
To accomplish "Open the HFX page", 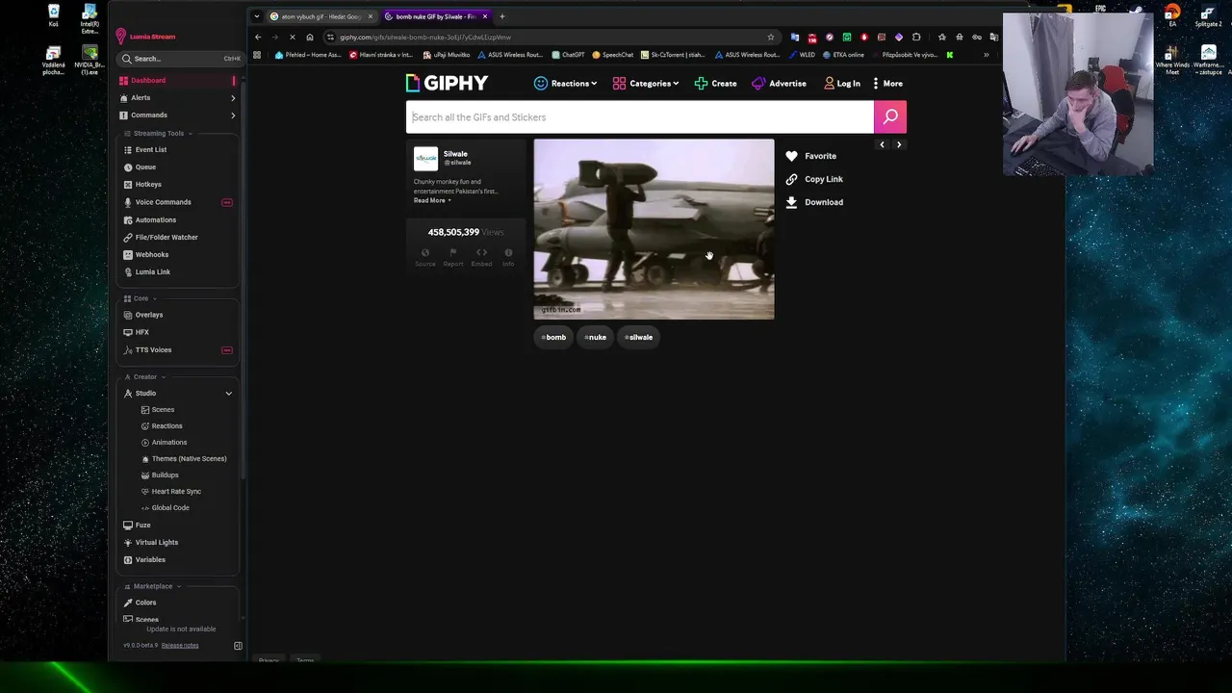I will pos(141,332).
